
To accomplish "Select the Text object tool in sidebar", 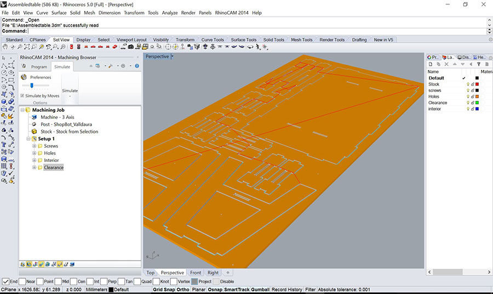I will pyautogui.click(x=4, y=145).
